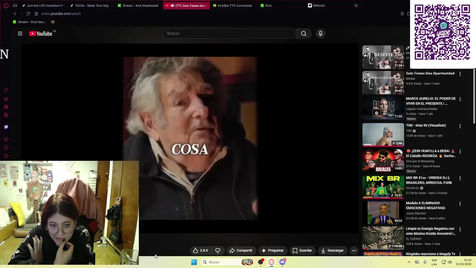This screenshot has height=268, width=476.
Task: Open the RESISTE 11:34 video thumbnail
Action: click(x=383, y=57)
